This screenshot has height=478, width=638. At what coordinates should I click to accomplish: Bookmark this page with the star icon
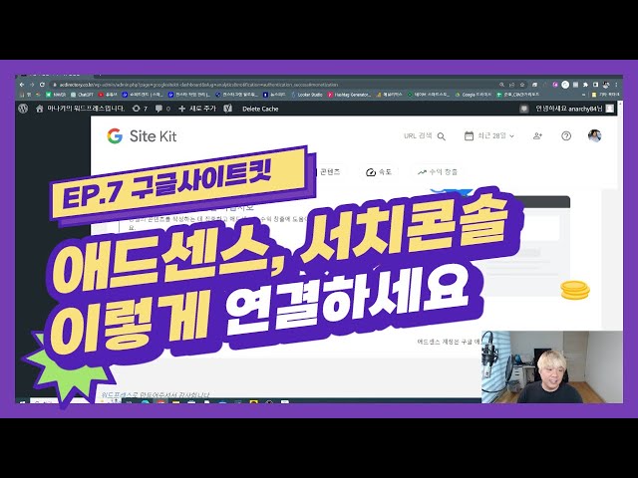point(522,85)
